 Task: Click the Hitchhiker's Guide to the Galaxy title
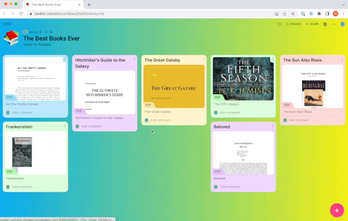(x=100, y=63)
